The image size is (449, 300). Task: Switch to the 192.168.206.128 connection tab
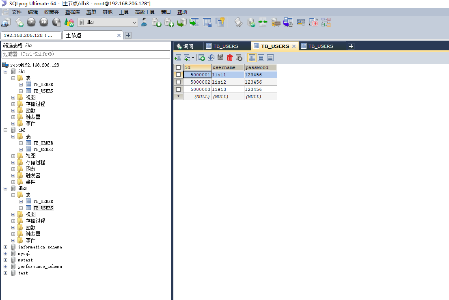tap(31, 35)
